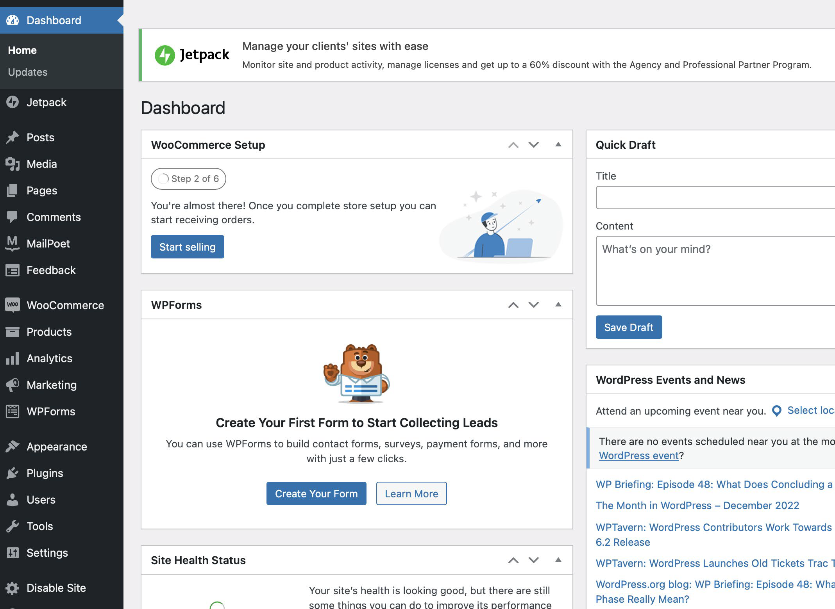
Task: Move WPForms widget down
Action: point(534,305)
